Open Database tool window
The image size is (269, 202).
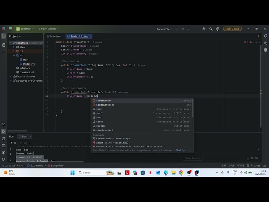265,50
